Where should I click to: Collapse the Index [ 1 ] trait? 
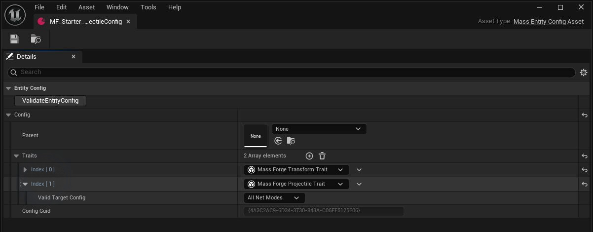(x=25, y=184)
